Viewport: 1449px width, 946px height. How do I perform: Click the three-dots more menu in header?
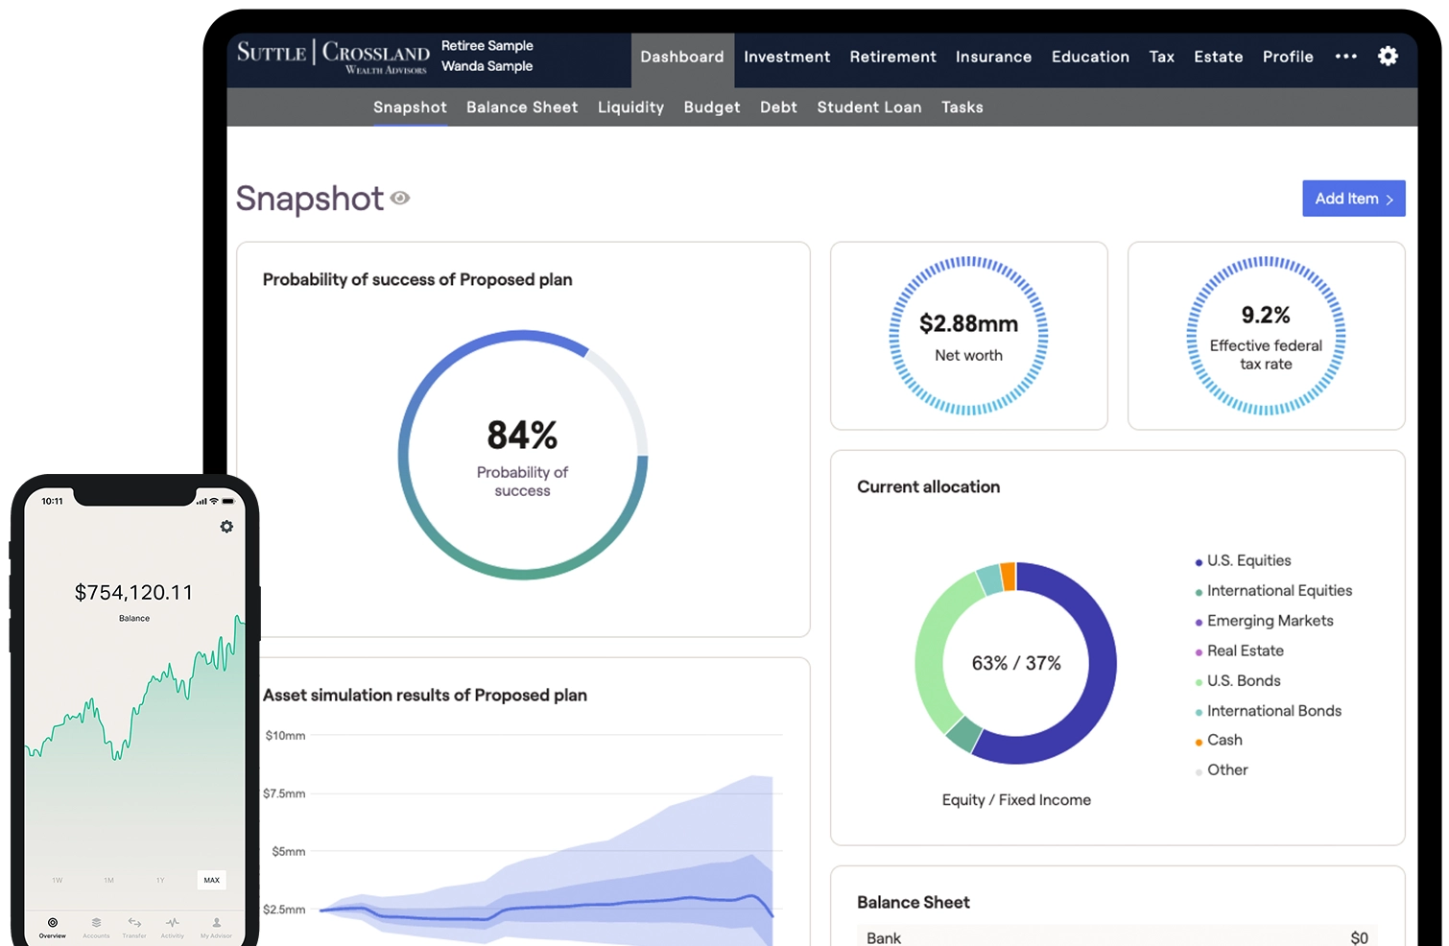click(1345, 57)
